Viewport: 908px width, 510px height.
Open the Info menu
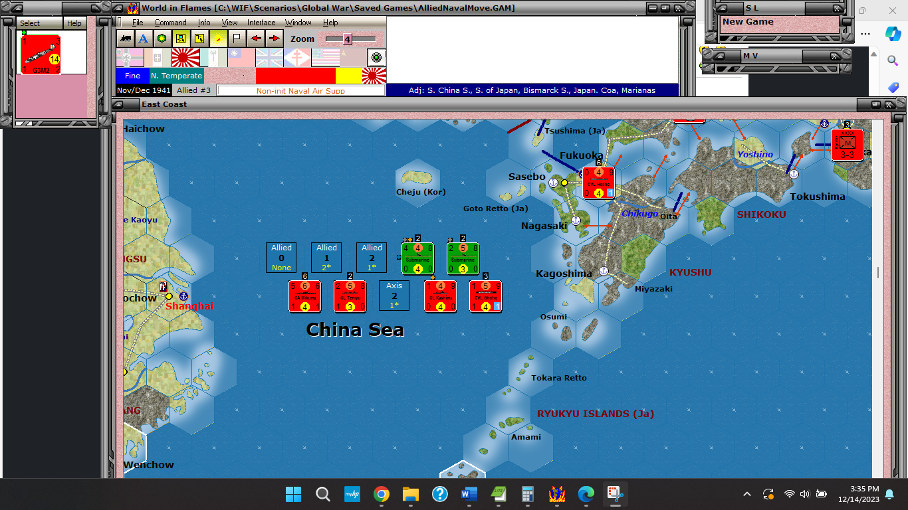tap(204, 23)
